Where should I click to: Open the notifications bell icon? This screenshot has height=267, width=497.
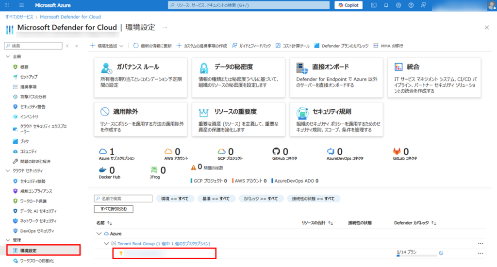pos(386,5)
